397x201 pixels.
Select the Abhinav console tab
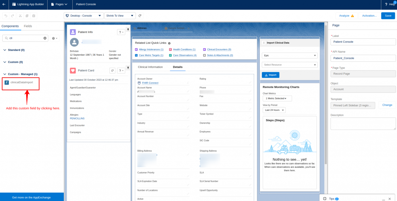(142, 28)
